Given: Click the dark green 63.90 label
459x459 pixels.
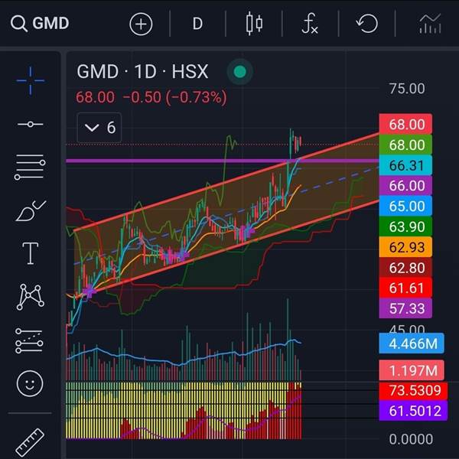Looking at the screenshot, I should [405, 226].
